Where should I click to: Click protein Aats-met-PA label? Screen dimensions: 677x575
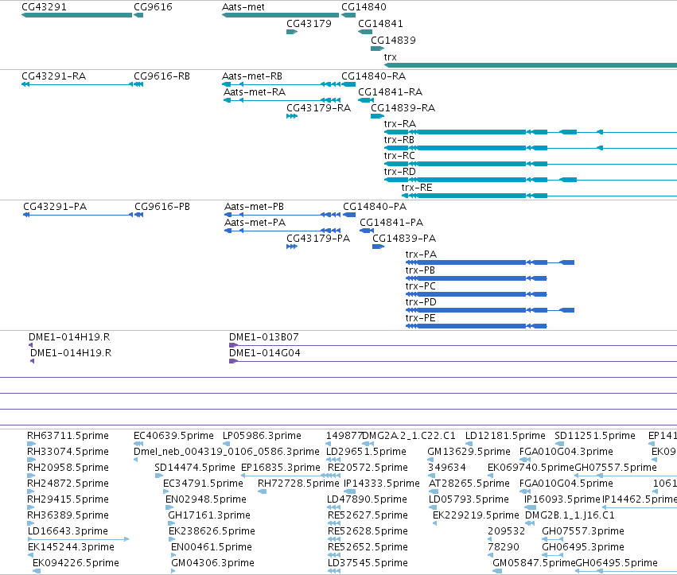point(255,223)
